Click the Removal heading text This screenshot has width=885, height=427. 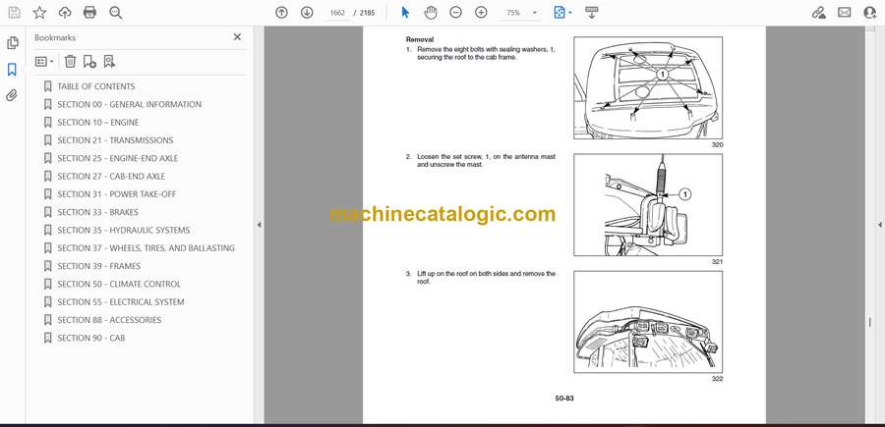coord(419,40)
